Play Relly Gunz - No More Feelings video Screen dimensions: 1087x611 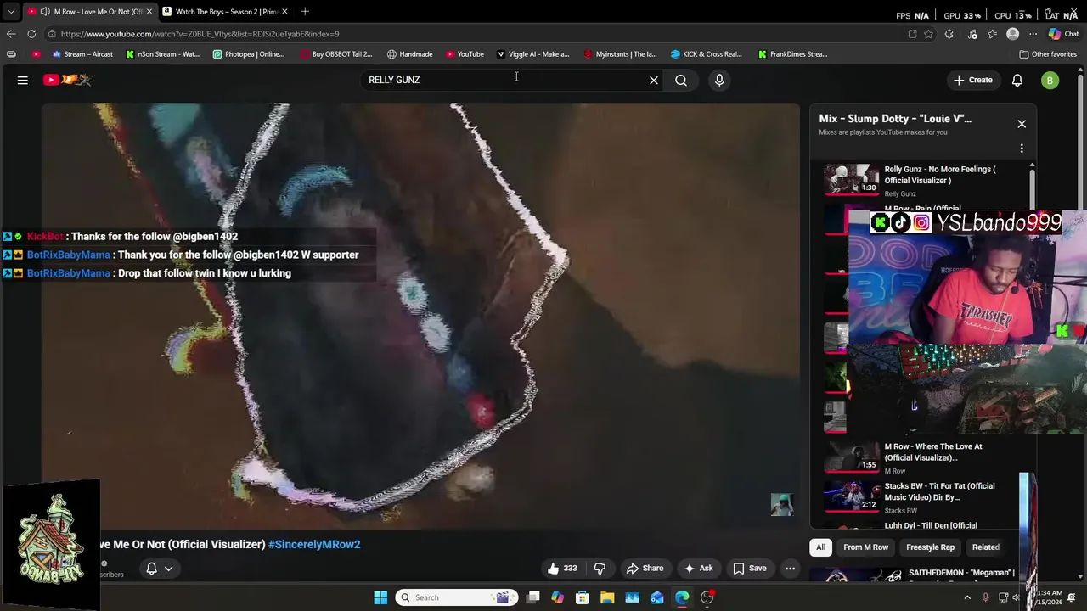927,179
